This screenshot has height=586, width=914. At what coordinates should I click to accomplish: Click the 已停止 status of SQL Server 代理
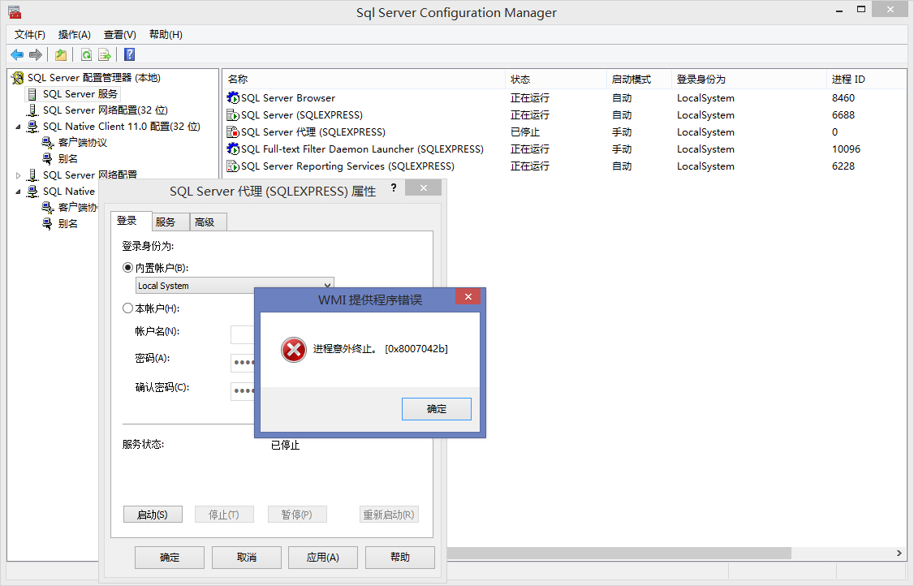coord(525,132)
